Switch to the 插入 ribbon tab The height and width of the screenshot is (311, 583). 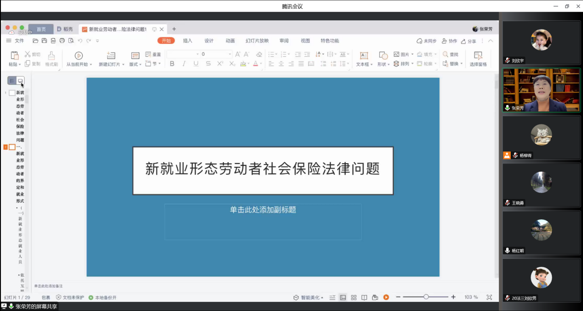tap(187, 41)
